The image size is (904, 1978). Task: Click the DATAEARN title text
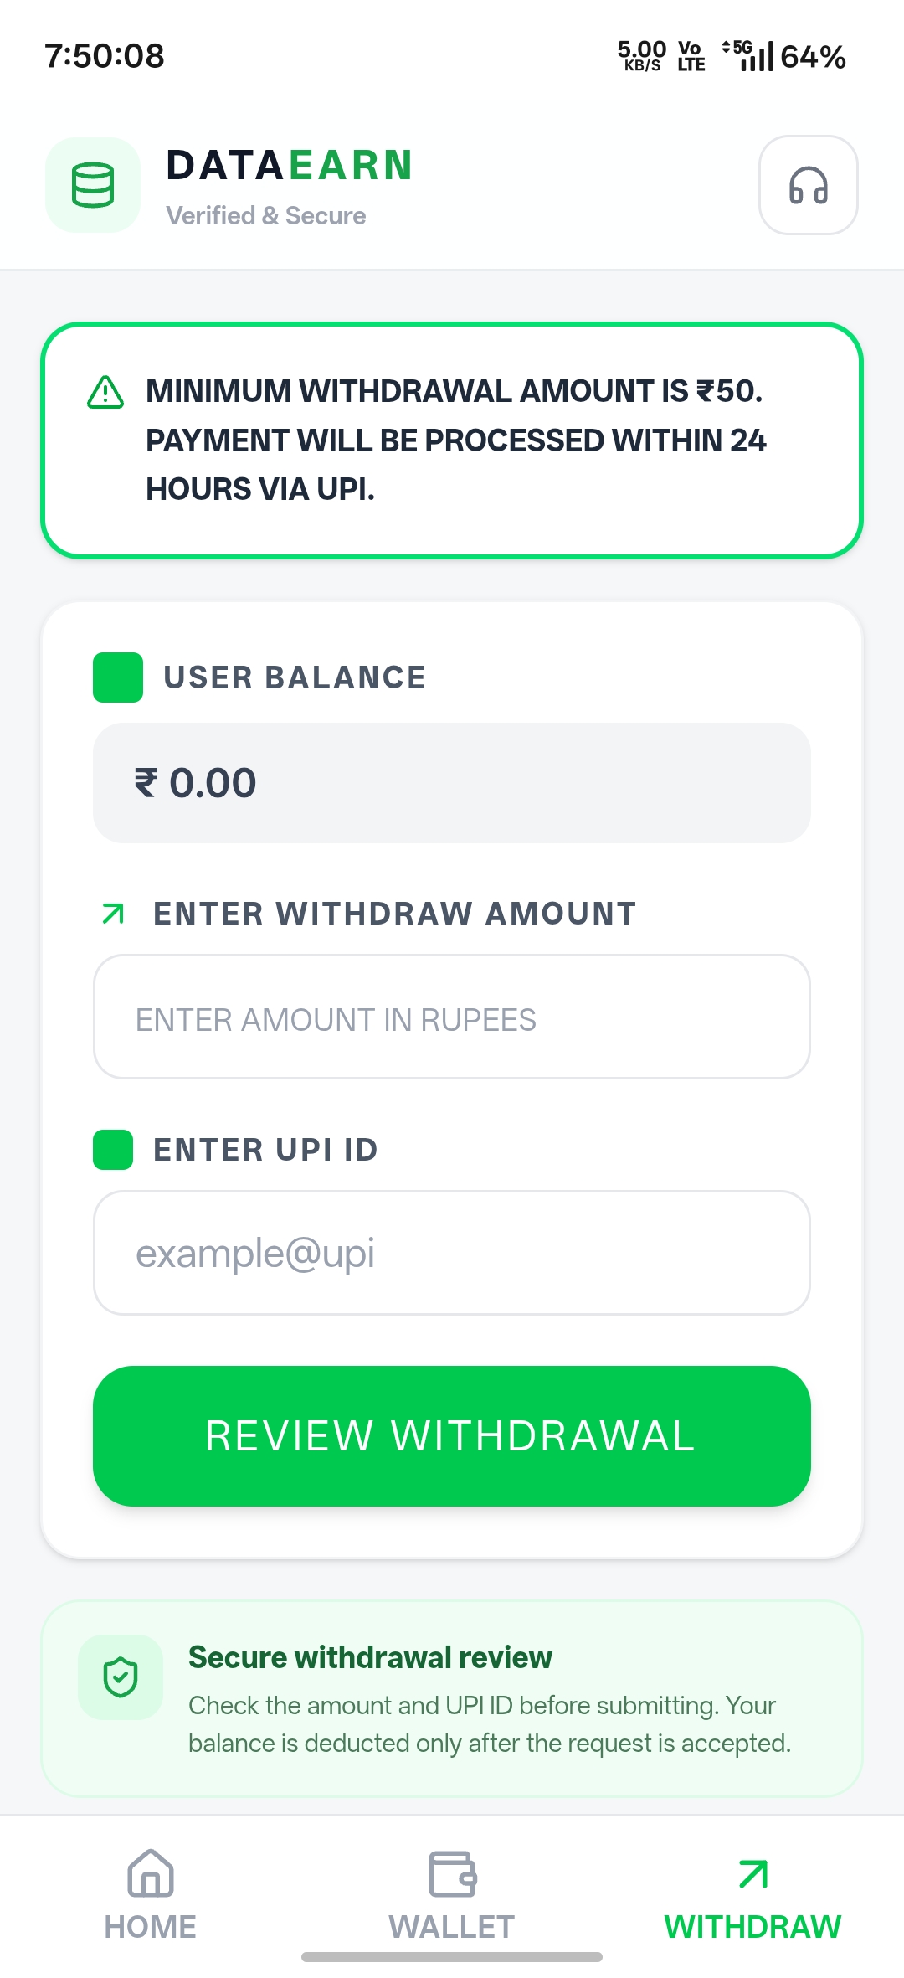(x=290, y=165)
